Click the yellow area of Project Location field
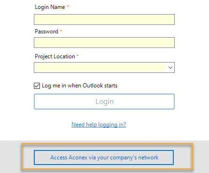The height and width of the screenshot is (173, 209). click(x=100, y=68)
